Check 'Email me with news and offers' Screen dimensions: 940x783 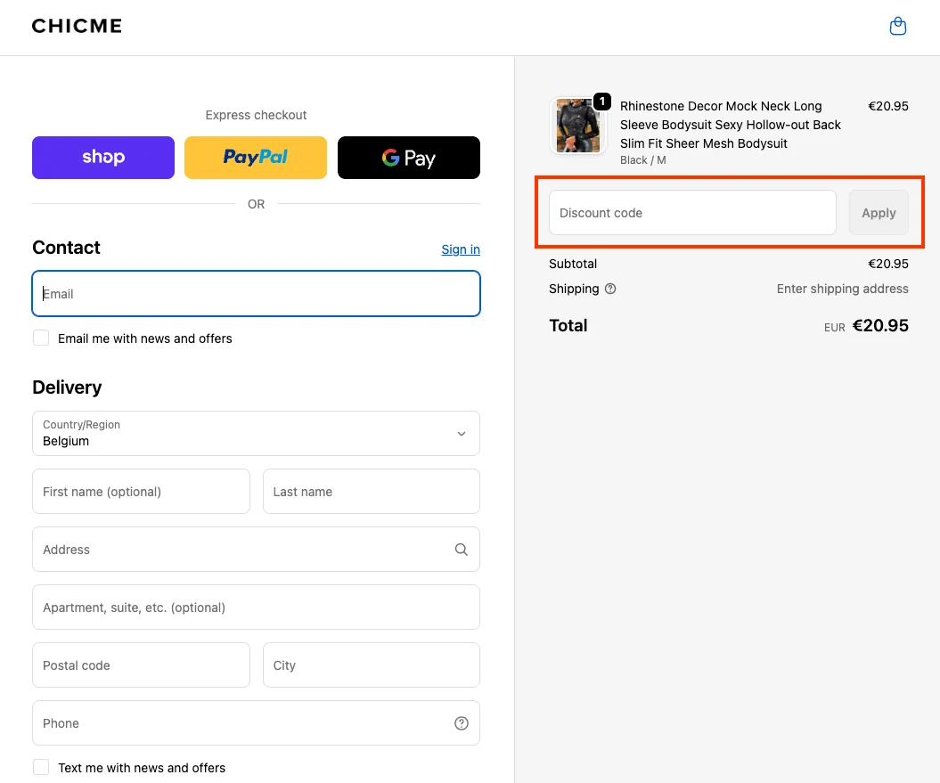pos(41,338)
